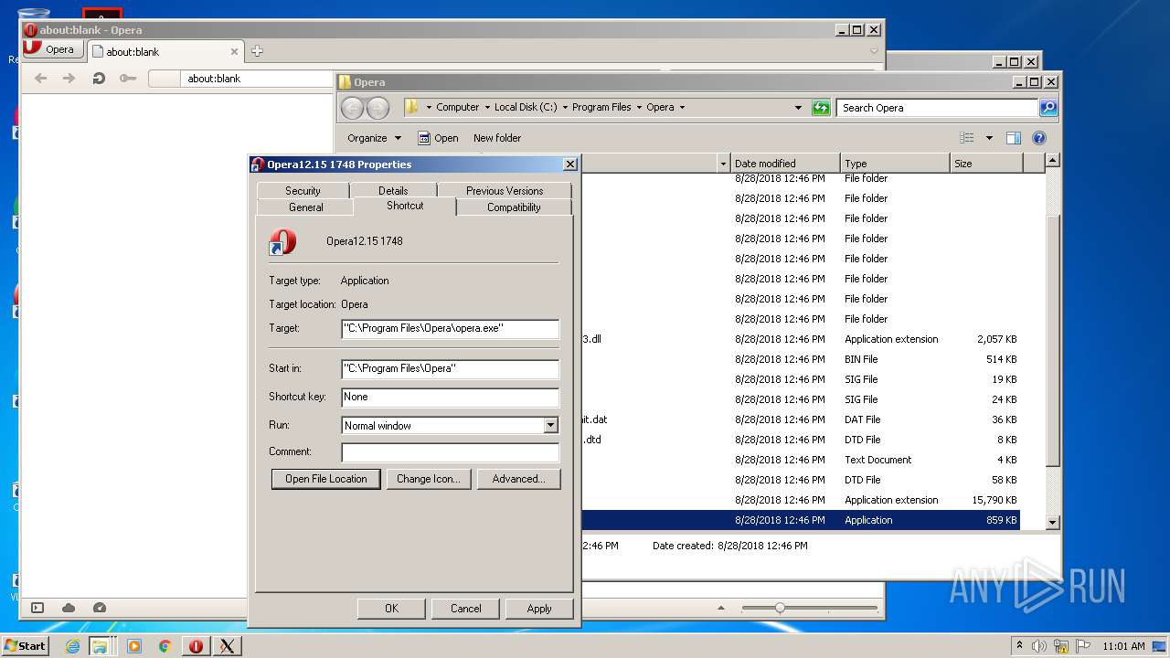Click Explorer back navigation button
The image size is (1170, 658).
click(352, 108)
